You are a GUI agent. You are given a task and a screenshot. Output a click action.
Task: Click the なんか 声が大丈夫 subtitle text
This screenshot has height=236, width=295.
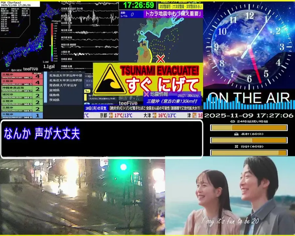pos(42,133)
